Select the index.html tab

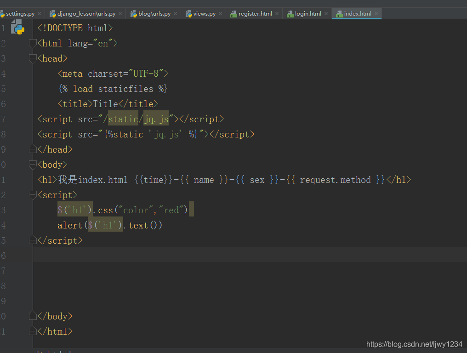(358, 14)
